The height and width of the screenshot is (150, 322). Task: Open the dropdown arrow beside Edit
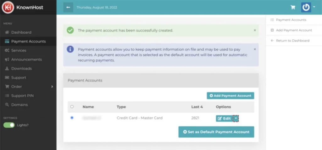coord(236,118)
